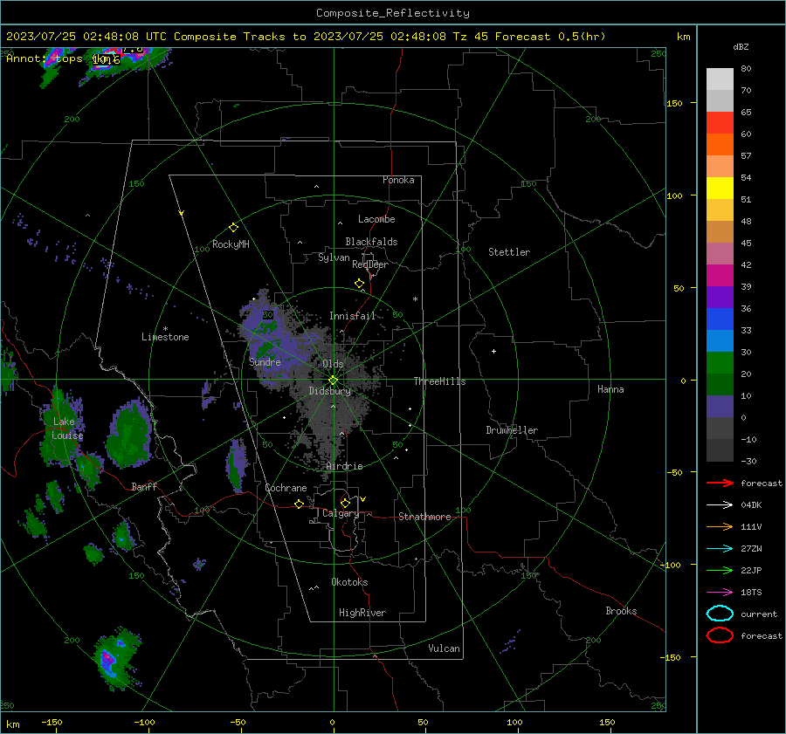Viewport: 786px width, 734px height.
Task: Pick the dark orange 57-60 dBZ swatch
Action: [720, 145]
